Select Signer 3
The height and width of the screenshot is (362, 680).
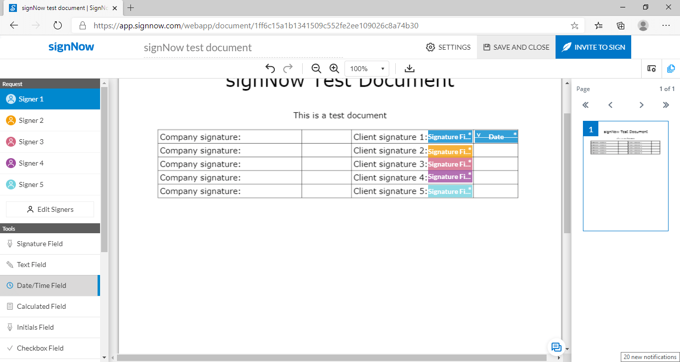(50, 142)
